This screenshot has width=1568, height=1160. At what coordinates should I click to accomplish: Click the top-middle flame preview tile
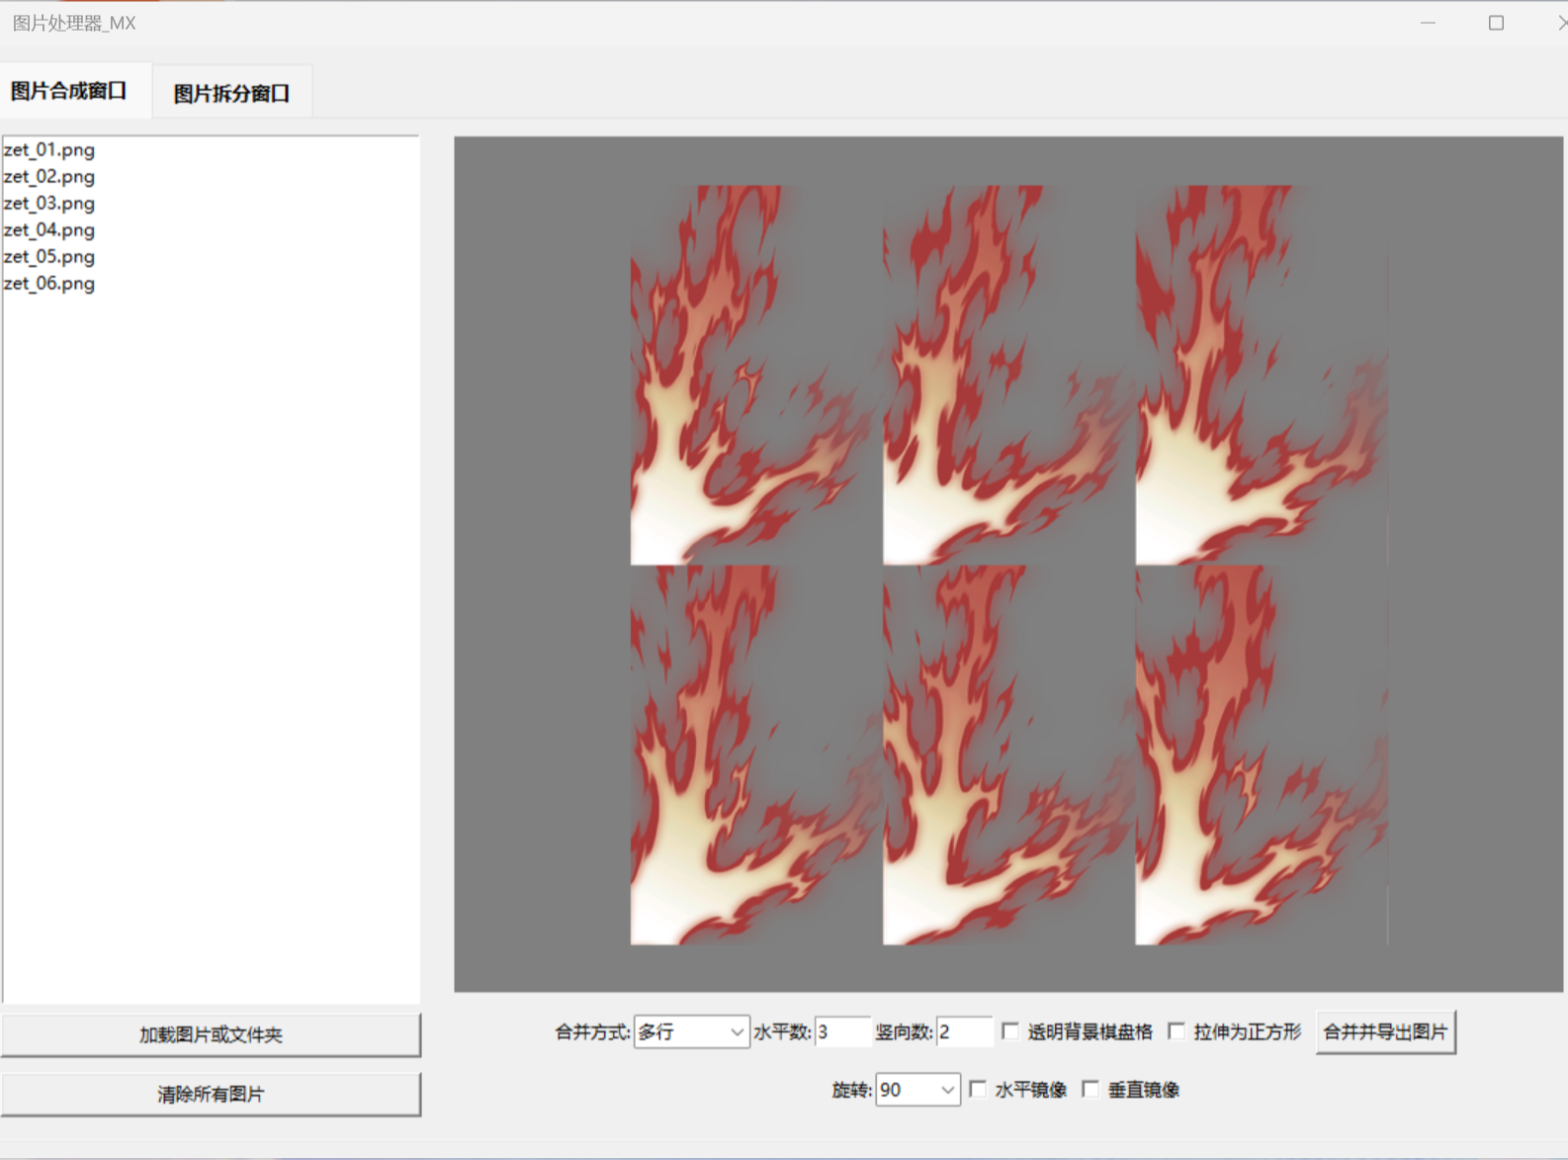[x=1008, y=375]
